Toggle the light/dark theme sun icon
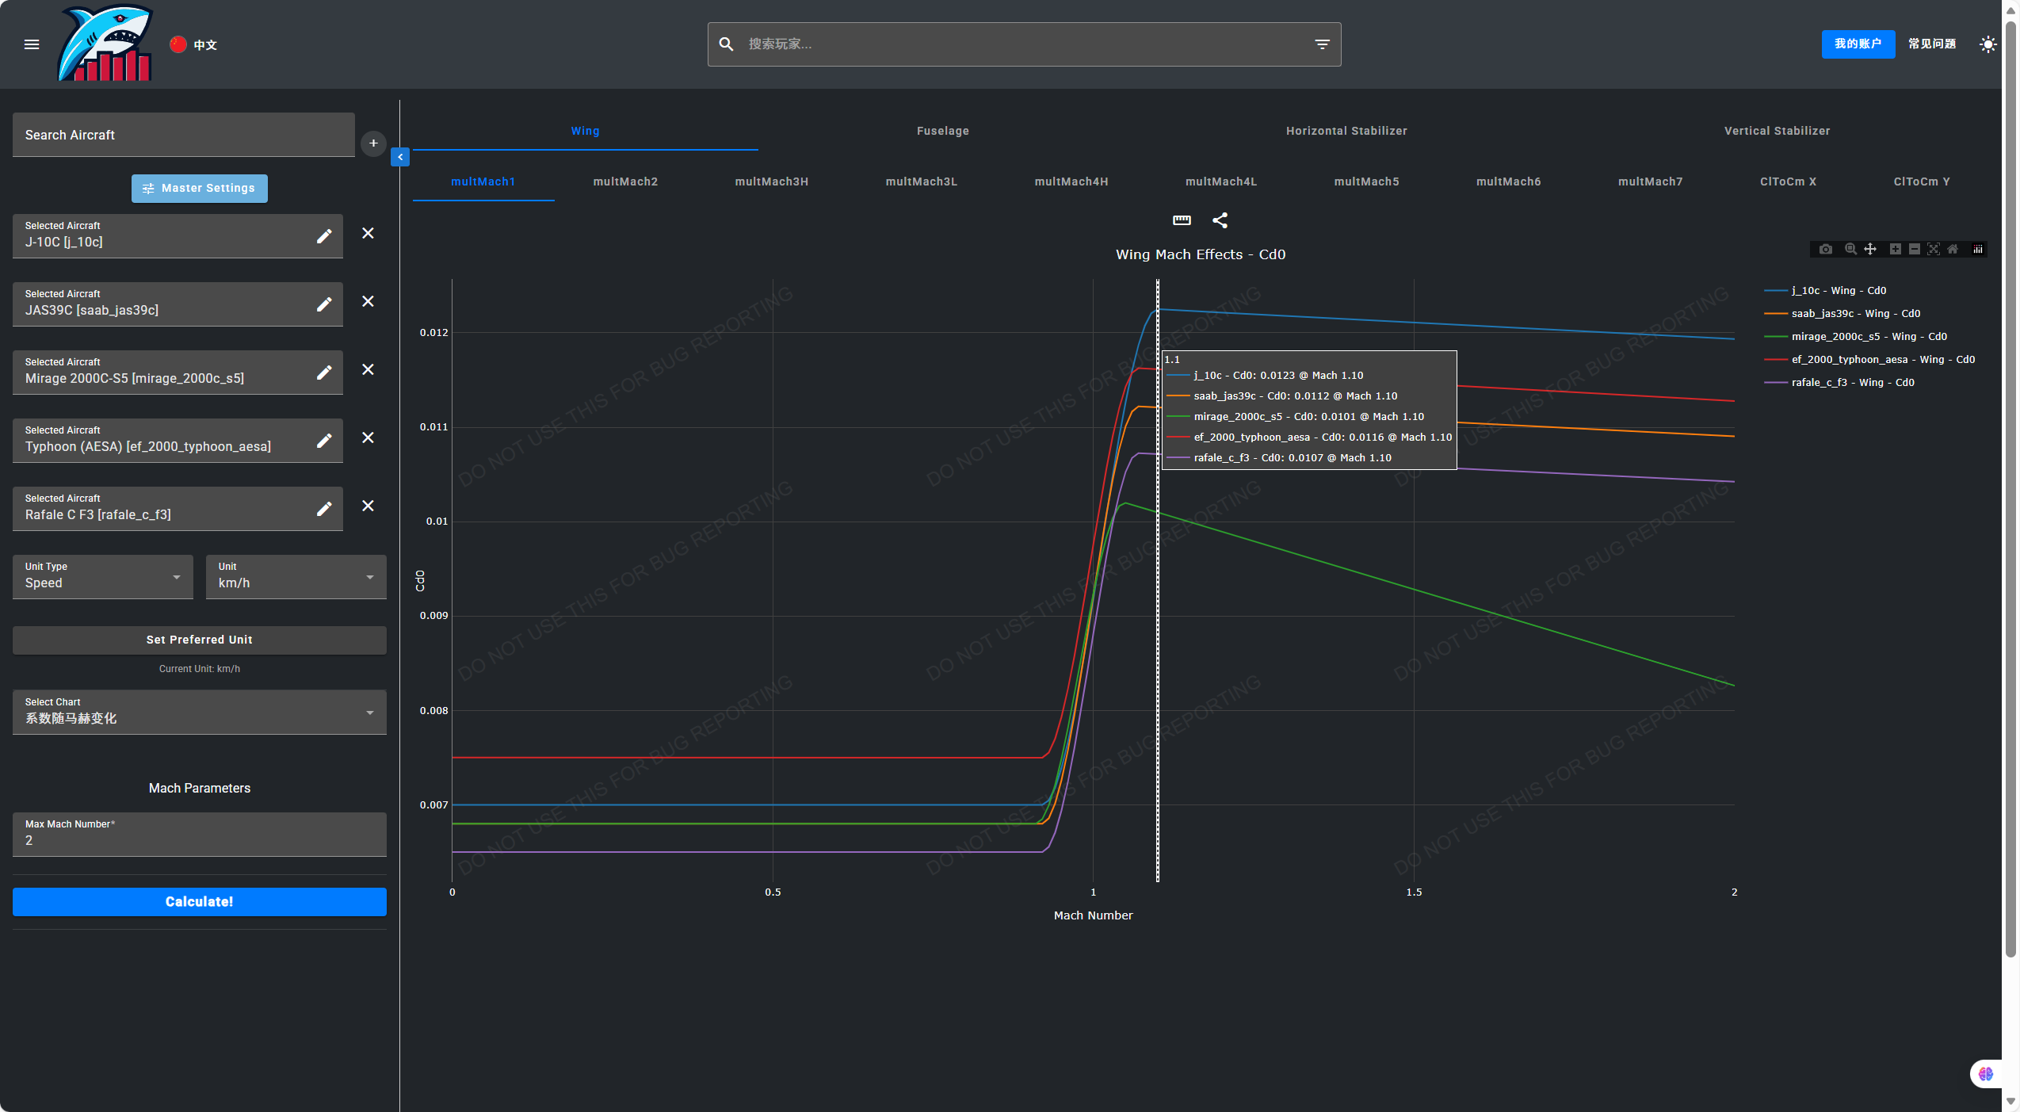Image resolution: width=2020 pixels, height=1112 pixels. pos(1988,44)
